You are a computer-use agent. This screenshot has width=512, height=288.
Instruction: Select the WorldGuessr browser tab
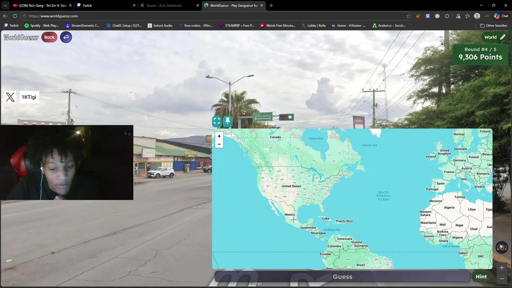coord(233,6)
